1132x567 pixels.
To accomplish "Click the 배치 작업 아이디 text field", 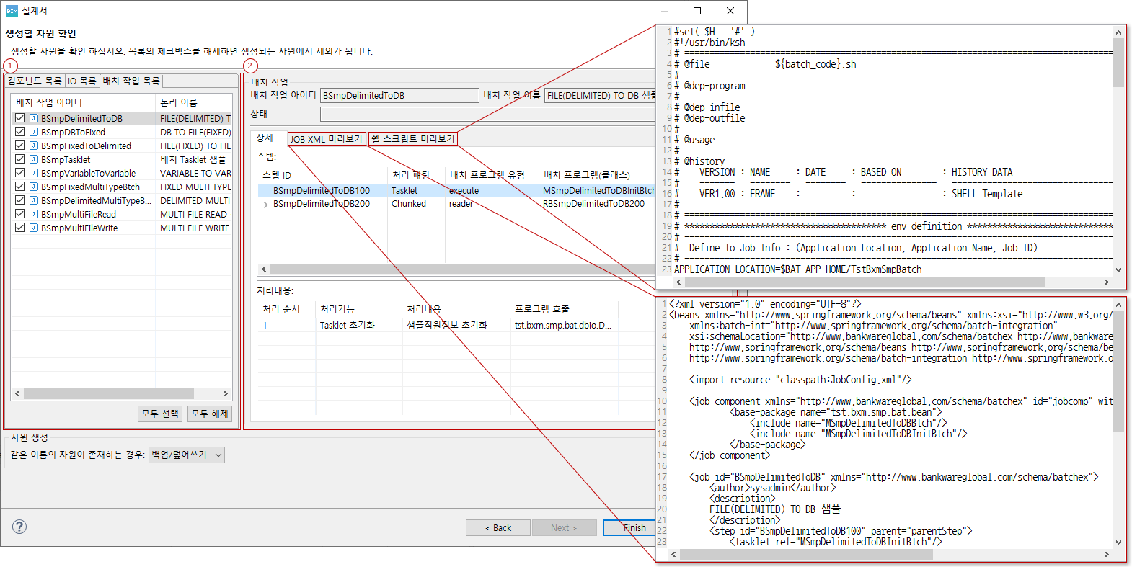I will pyautogui.click(x=399, y=96).
